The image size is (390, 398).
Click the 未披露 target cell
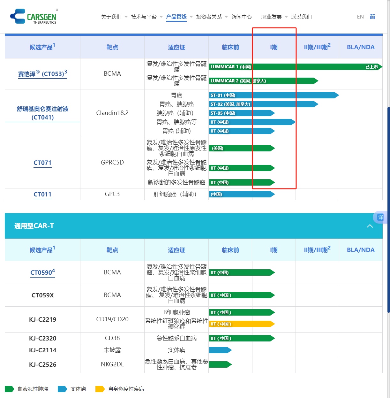click(112, 350)
